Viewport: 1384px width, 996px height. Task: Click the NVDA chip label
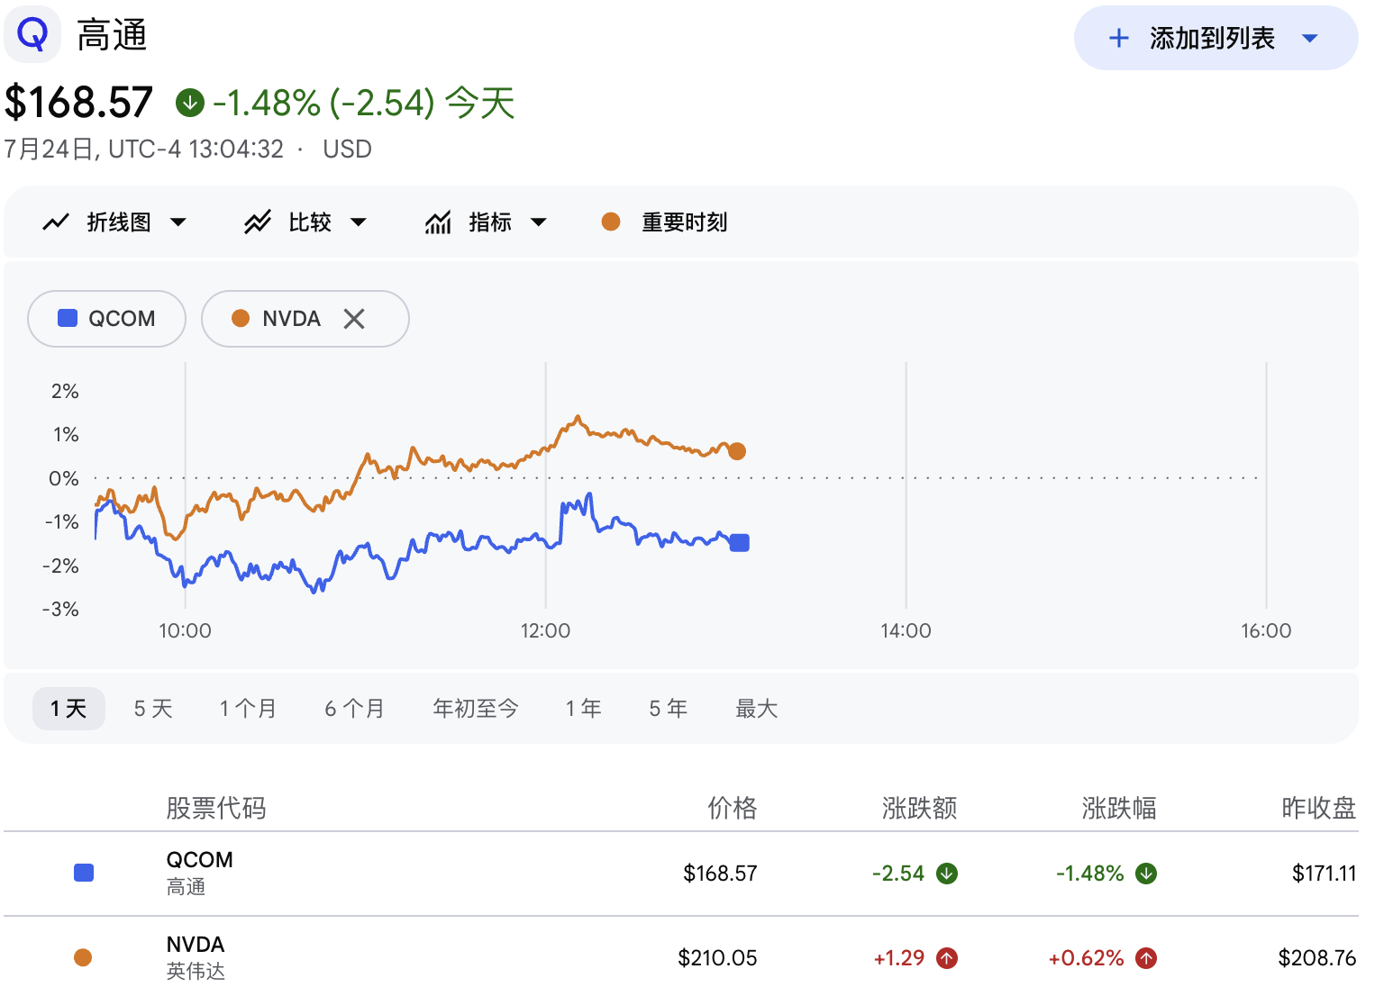292,319
